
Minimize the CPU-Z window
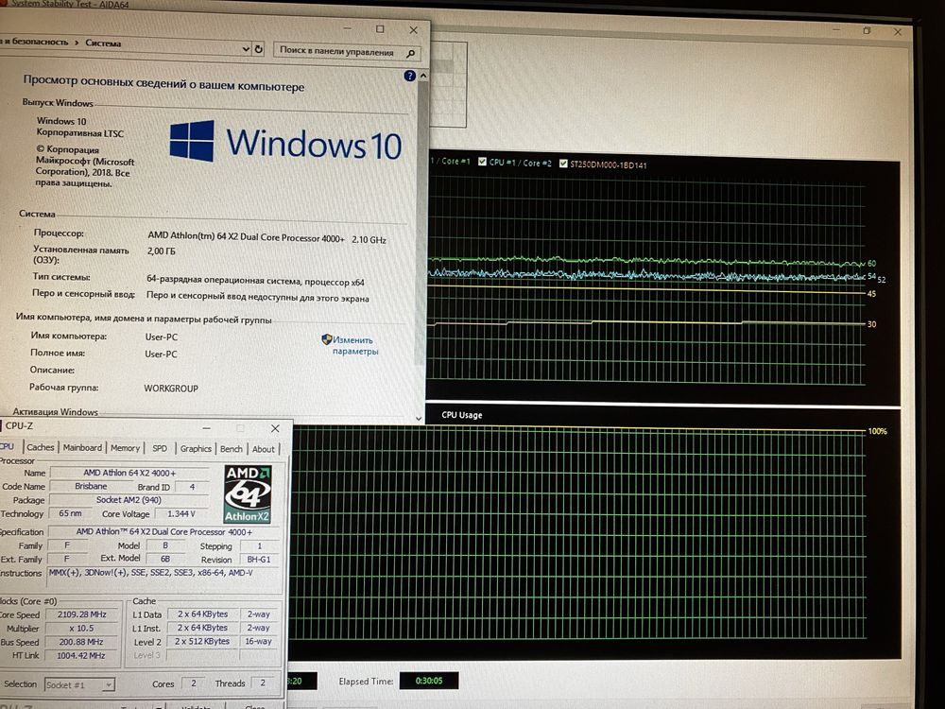click(207, 427)
